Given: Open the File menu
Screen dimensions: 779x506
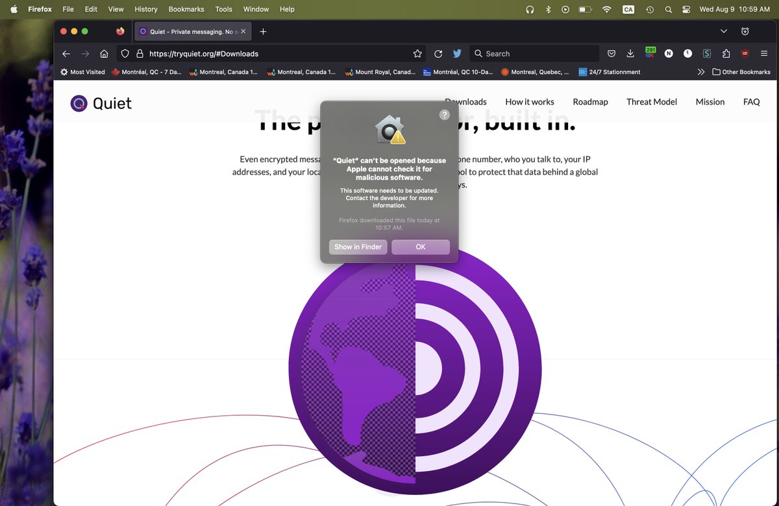Looking at the screenshot, I should tap(68, 9).
